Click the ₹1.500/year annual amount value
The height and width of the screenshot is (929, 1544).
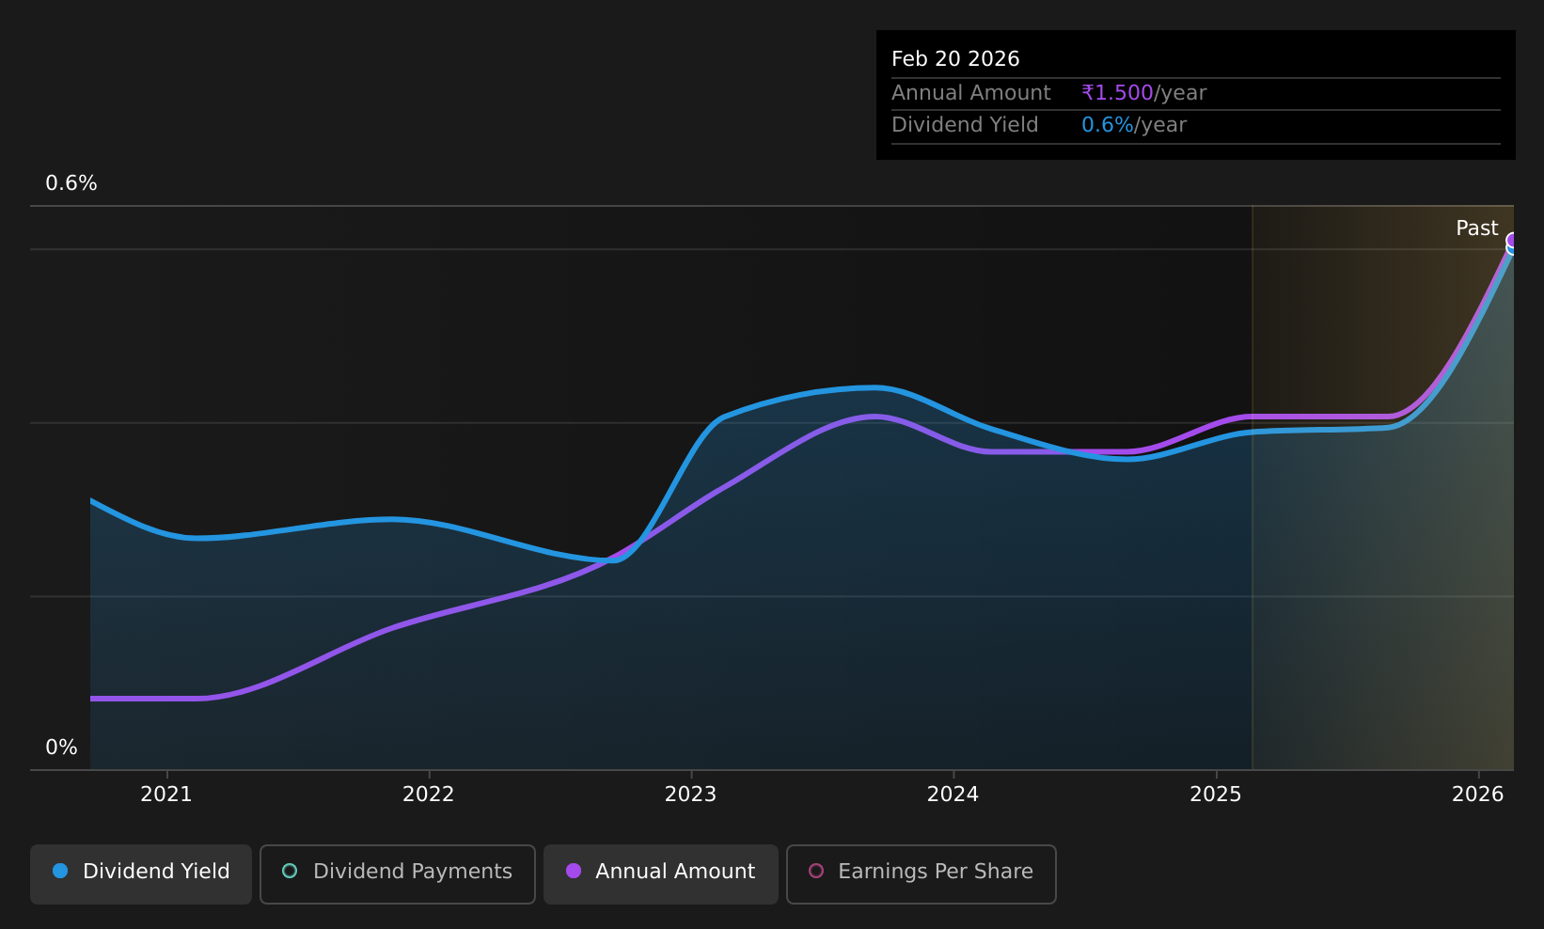click(1144, 93)
